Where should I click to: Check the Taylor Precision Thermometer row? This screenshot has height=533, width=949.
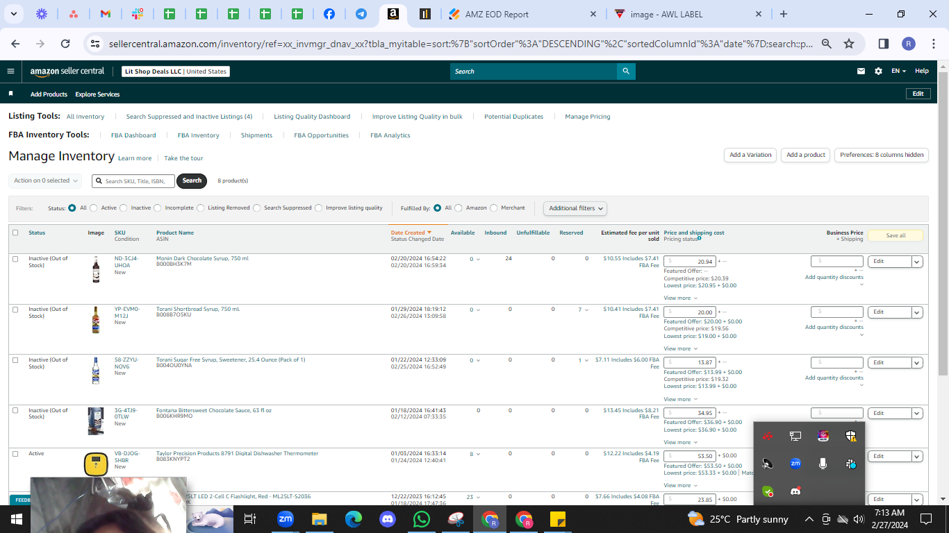[x=15, y=454]
